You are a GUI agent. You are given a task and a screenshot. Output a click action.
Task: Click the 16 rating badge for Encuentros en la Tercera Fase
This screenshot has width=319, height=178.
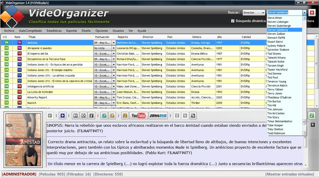pyautogui.click(x=19, y=59)
